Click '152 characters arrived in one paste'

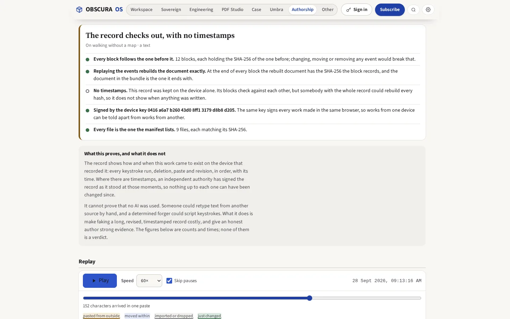coord(117,306)
